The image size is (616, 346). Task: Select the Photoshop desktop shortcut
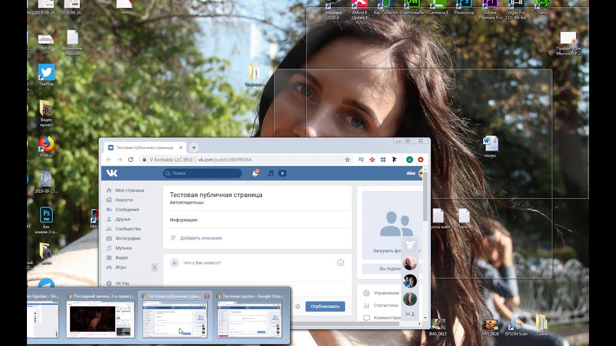tap(464, 8)
